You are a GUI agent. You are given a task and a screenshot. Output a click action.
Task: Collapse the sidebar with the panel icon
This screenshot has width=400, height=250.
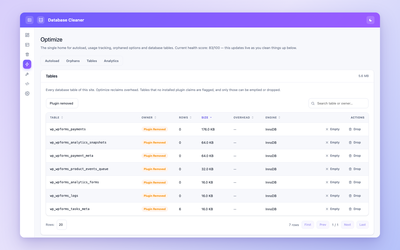[29, 20]
